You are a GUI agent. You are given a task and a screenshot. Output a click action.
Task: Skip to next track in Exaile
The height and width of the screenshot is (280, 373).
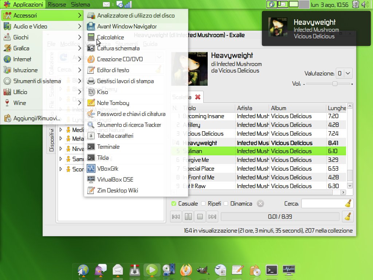tap(212, 217)
